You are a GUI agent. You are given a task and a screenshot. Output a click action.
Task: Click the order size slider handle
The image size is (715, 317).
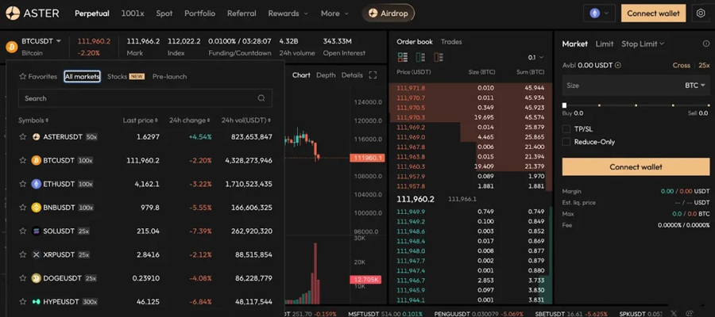(x=565, y=105)
